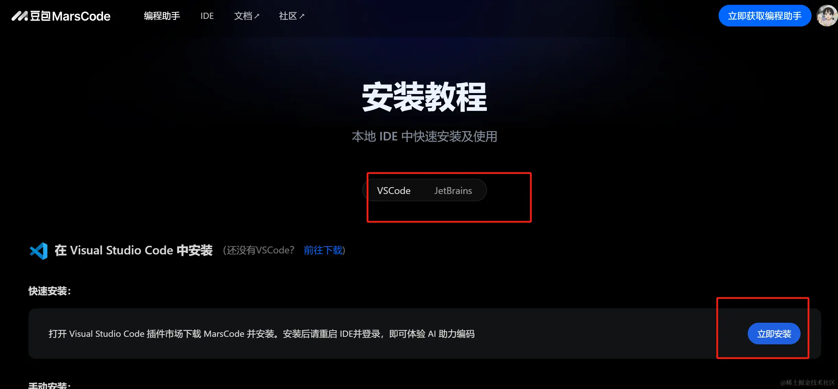Open the 编程助手 menu item

(x=162, y=16)
